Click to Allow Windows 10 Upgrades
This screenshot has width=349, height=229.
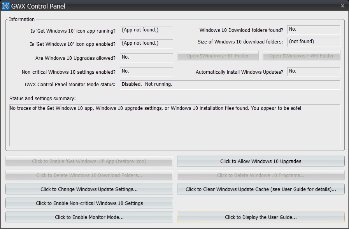261,161
